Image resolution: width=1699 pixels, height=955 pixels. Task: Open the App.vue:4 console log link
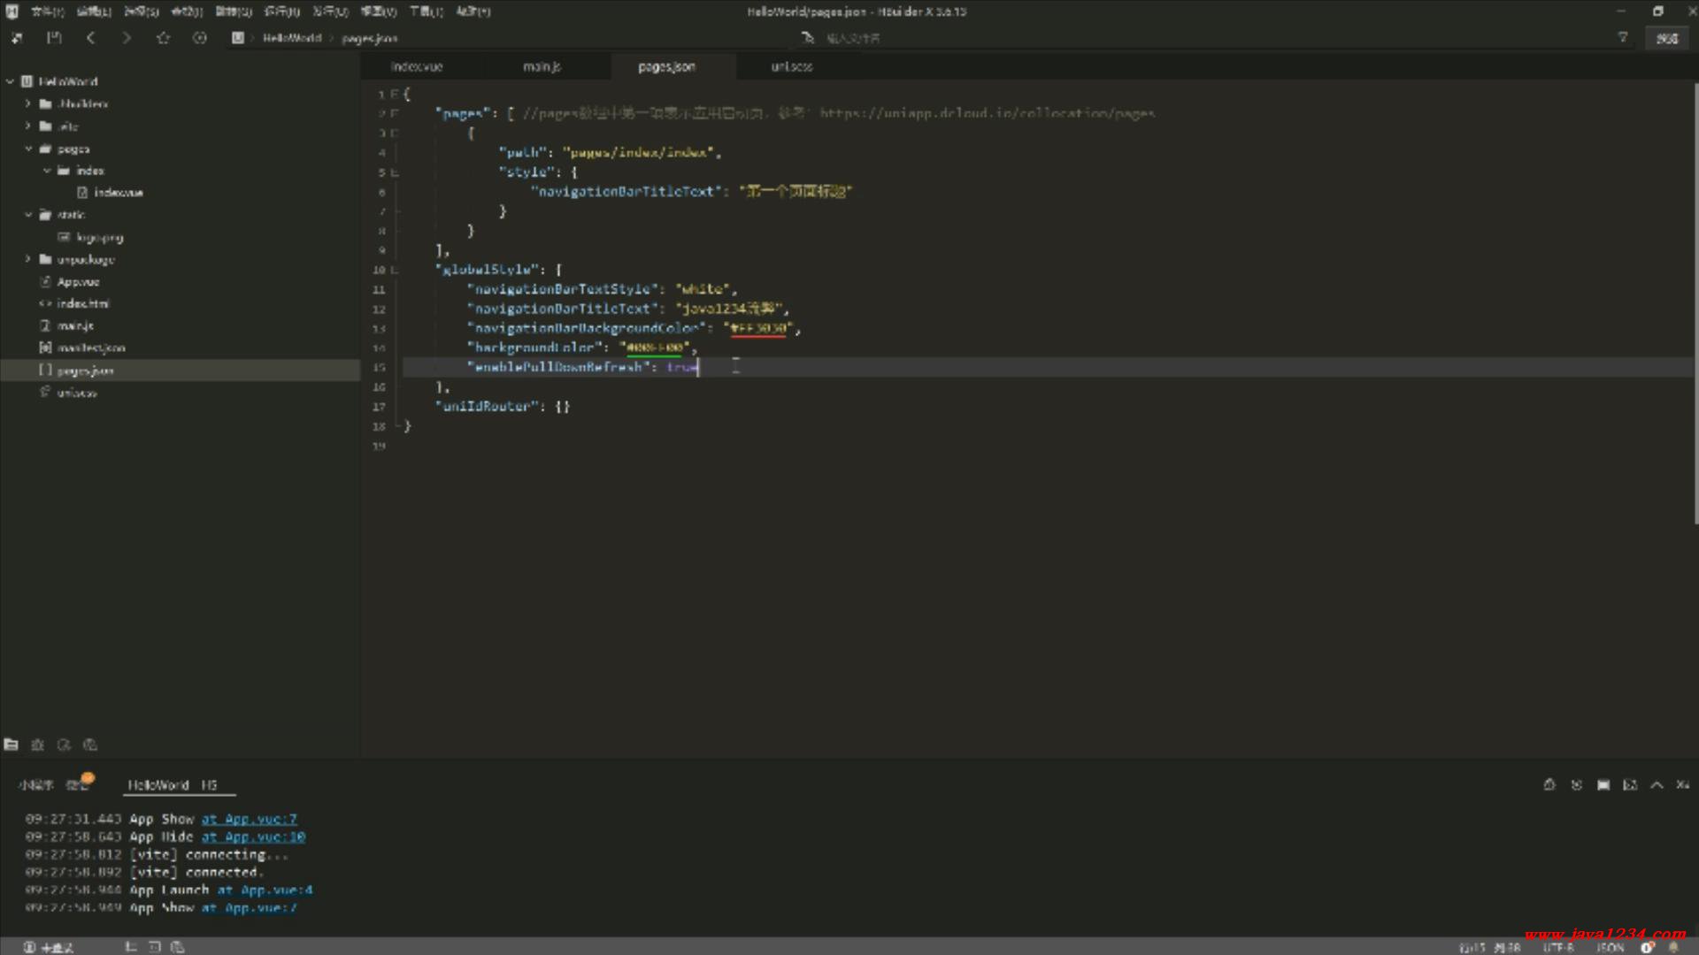pyautogui.click(x=265, y=890)
